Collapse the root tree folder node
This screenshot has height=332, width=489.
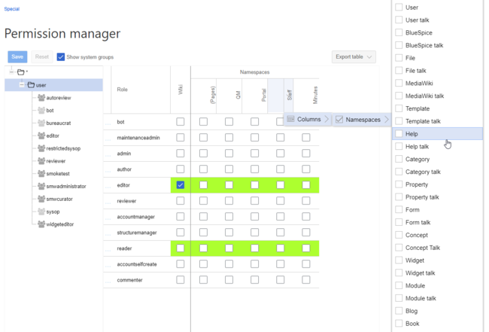11,72
